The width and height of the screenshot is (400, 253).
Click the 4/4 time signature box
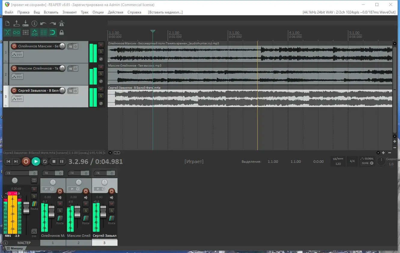click(x=352, y=161)
